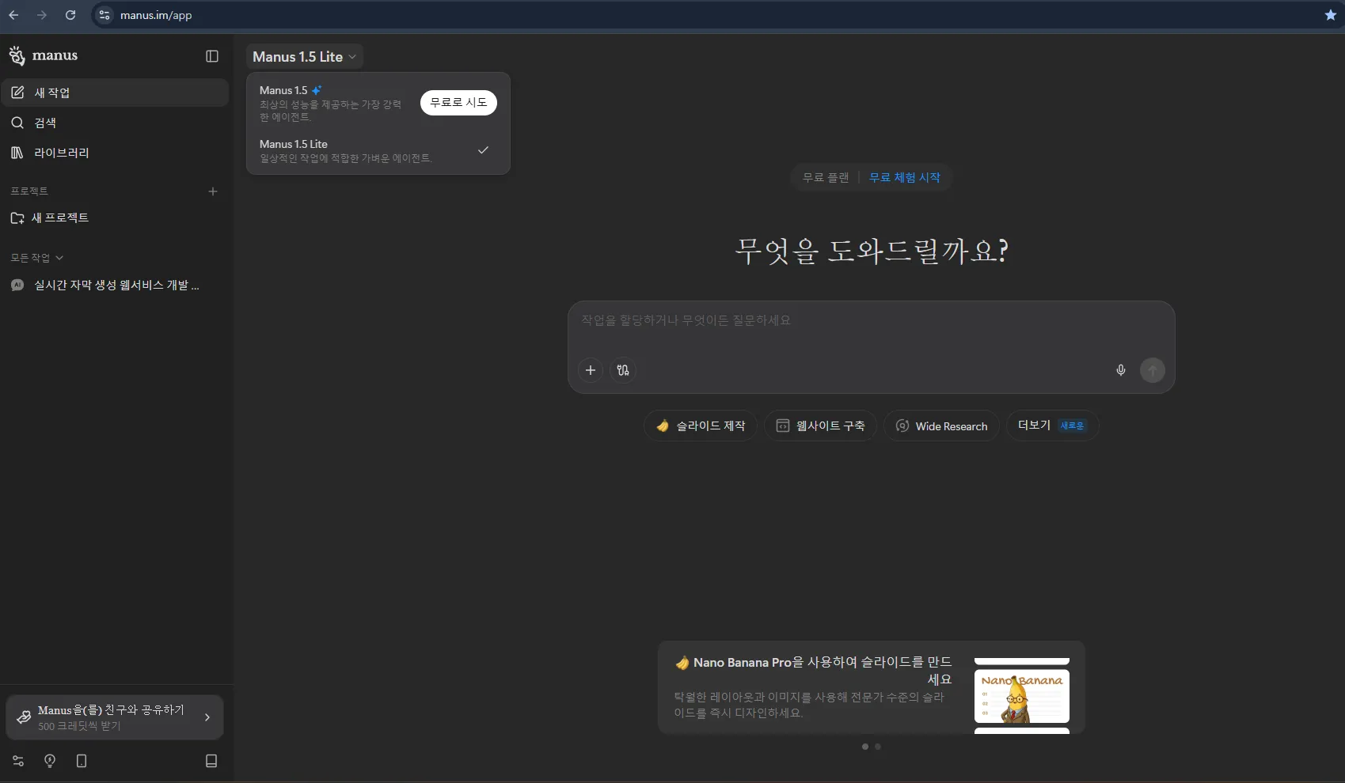Expand the friend sharing banner chevron
1345x783 pixels.
click(x=207, y=717)
